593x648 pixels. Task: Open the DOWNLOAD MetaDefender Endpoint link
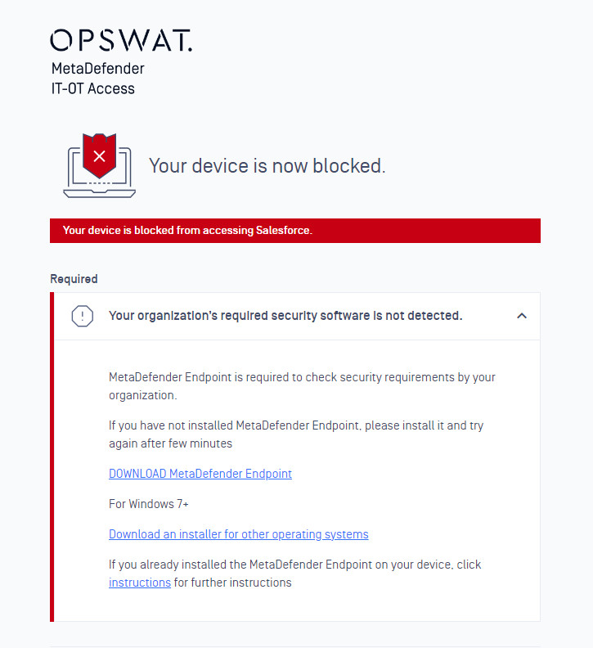(x=200, y=474)
